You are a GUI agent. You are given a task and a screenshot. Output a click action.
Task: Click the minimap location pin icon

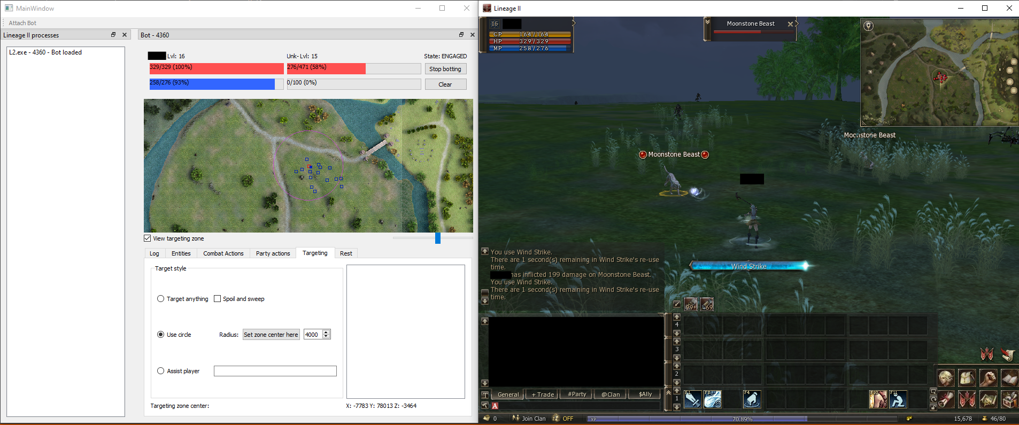tap(869, 26)
